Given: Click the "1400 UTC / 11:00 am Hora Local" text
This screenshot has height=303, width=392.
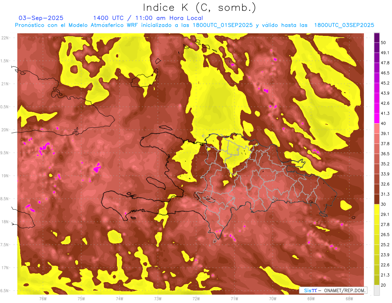Looking at the screenshot, I should [148, 18].
